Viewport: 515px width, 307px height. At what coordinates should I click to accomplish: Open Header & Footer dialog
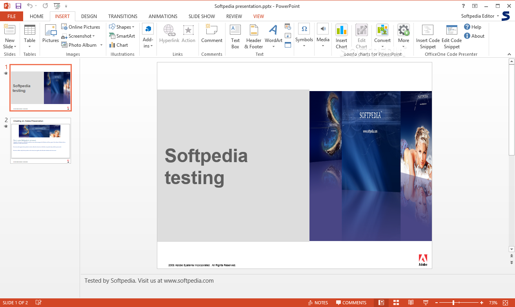[254, 37]
